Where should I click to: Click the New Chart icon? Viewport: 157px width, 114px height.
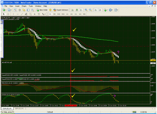pyautogui.click(x=4, y=10)
